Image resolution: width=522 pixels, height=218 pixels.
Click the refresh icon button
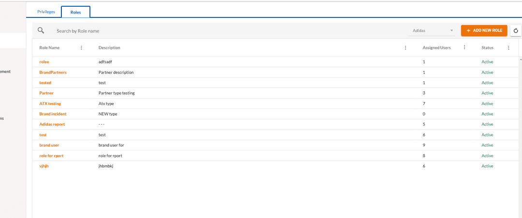516,30
